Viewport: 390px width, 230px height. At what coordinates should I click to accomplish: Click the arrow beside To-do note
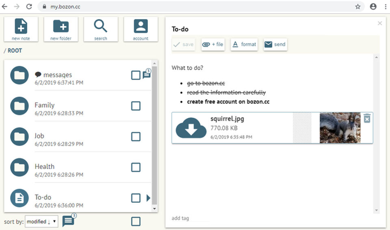tap(148, 198)
